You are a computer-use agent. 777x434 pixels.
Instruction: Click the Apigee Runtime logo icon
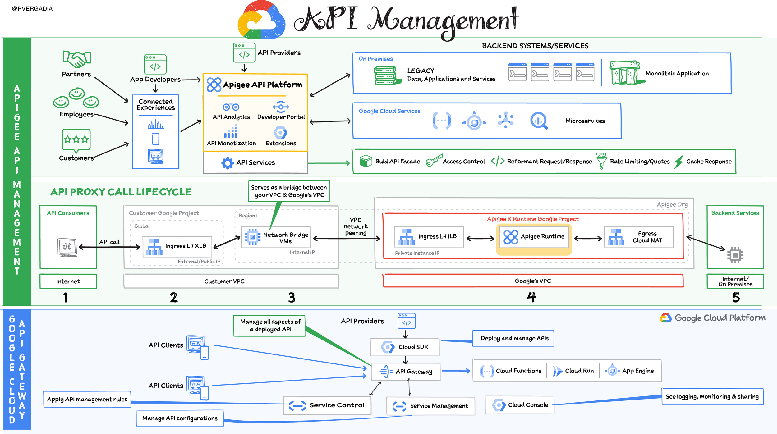click(511, 237)
